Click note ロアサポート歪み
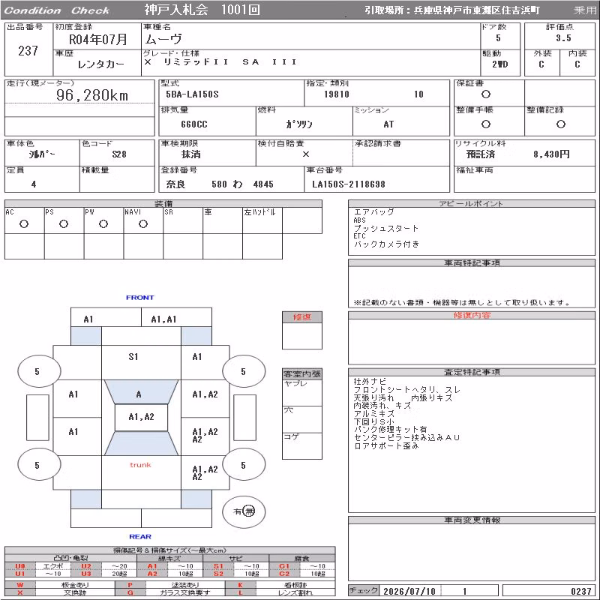The image size is (600, 600). pyautogui.click(x=386, y=445)
